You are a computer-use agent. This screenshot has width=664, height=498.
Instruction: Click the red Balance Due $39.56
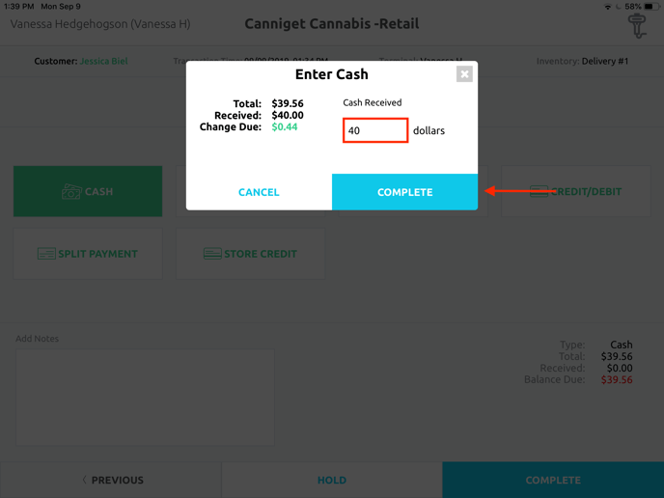617,379
